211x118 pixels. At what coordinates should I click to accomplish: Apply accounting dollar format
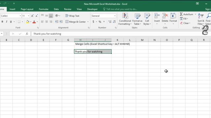[93, 22]
